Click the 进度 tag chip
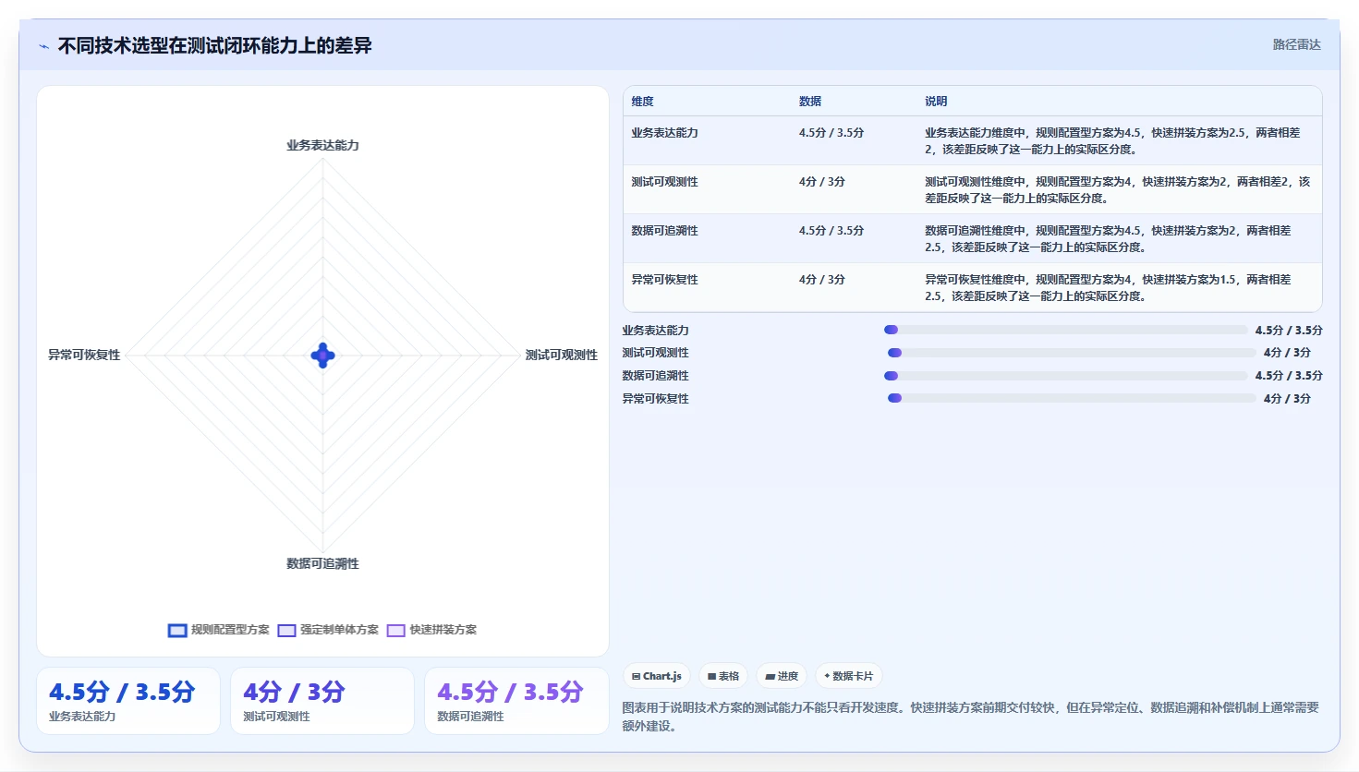This screenshot has height=772, width=1359. click(x=782, y=676)
